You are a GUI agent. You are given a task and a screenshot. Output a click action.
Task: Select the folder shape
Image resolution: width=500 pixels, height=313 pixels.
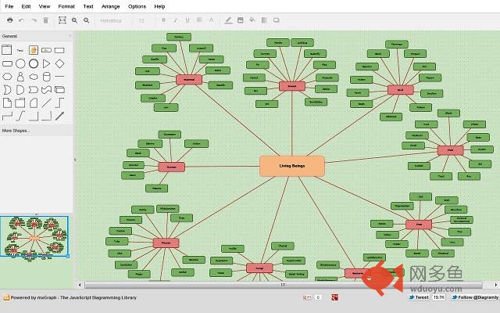click(20, 103)
